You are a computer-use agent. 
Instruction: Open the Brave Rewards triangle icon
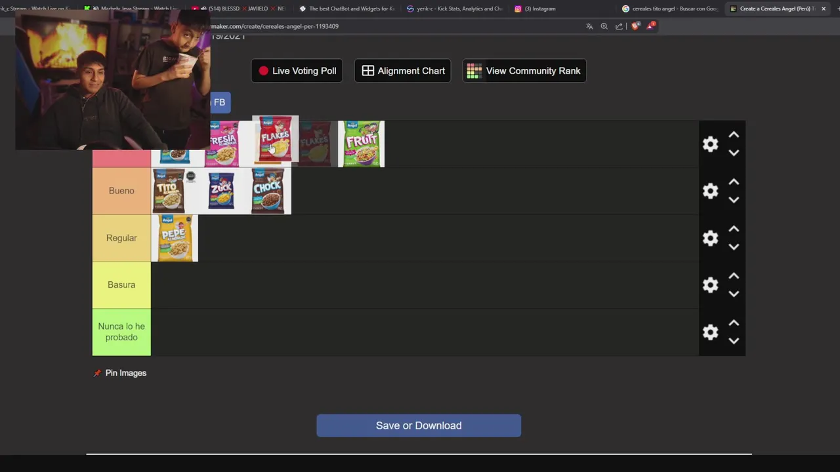pos(650,26)
